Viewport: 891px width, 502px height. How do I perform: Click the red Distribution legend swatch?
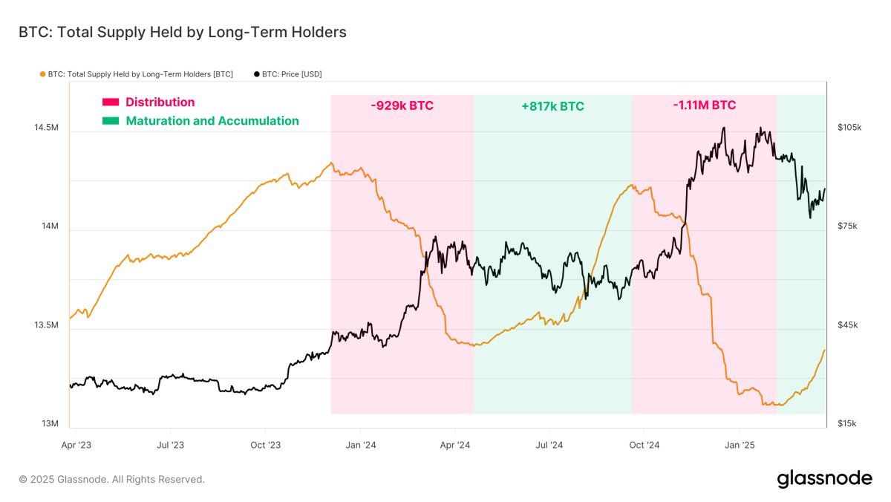(x=111, y=102)
